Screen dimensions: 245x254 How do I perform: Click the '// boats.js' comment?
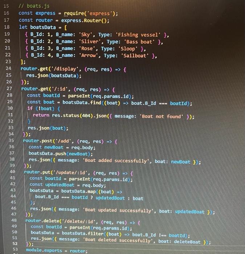click(x=34, y=6)
